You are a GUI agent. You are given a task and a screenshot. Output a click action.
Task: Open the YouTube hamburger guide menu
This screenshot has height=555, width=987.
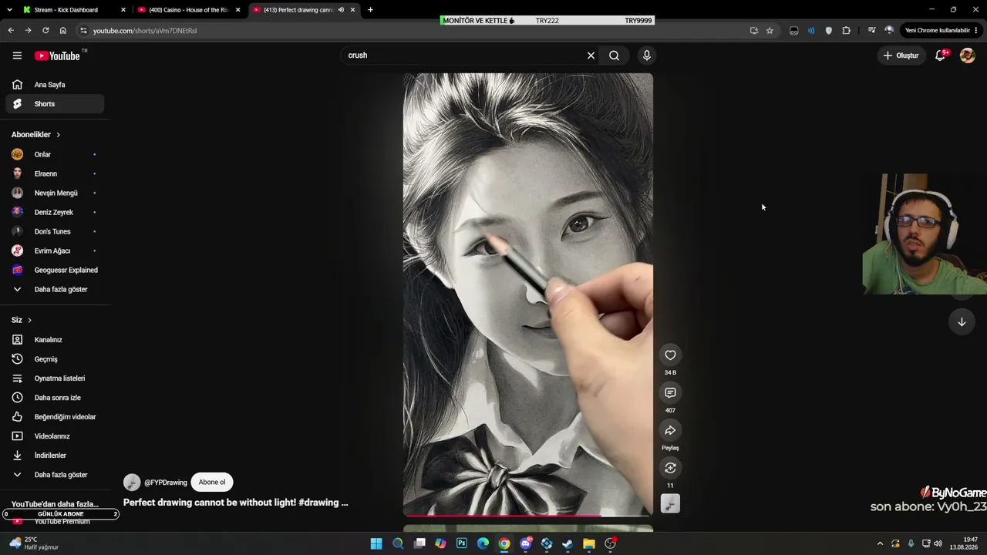pyautogui.click(x=17, y=55)
